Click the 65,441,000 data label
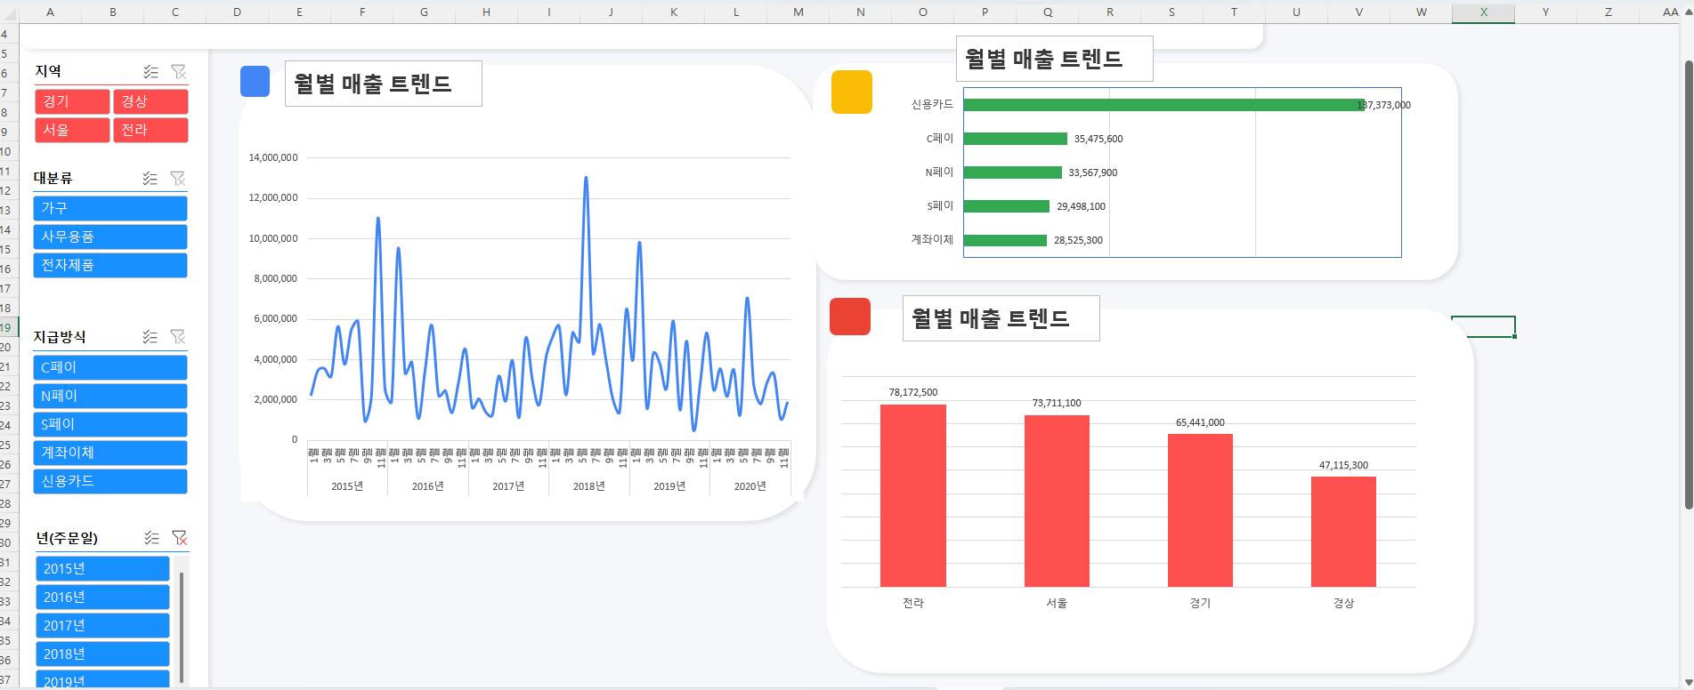This screenshot has height=690, width=1694. click(1200, 422)
